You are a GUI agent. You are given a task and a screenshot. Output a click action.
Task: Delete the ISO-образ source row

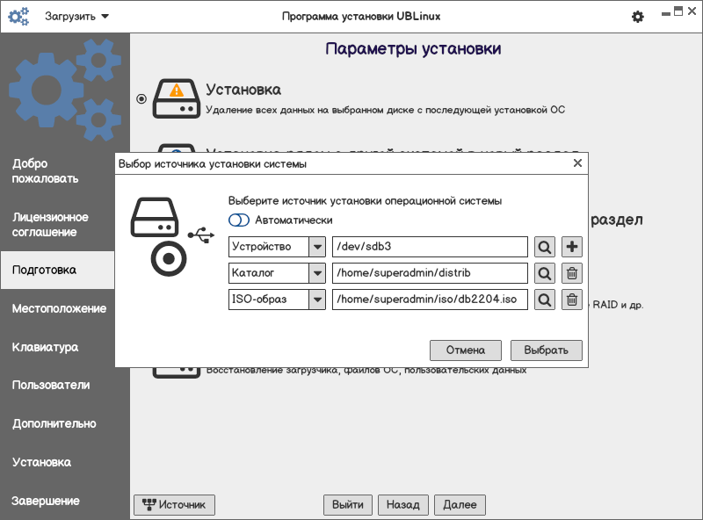572,300
